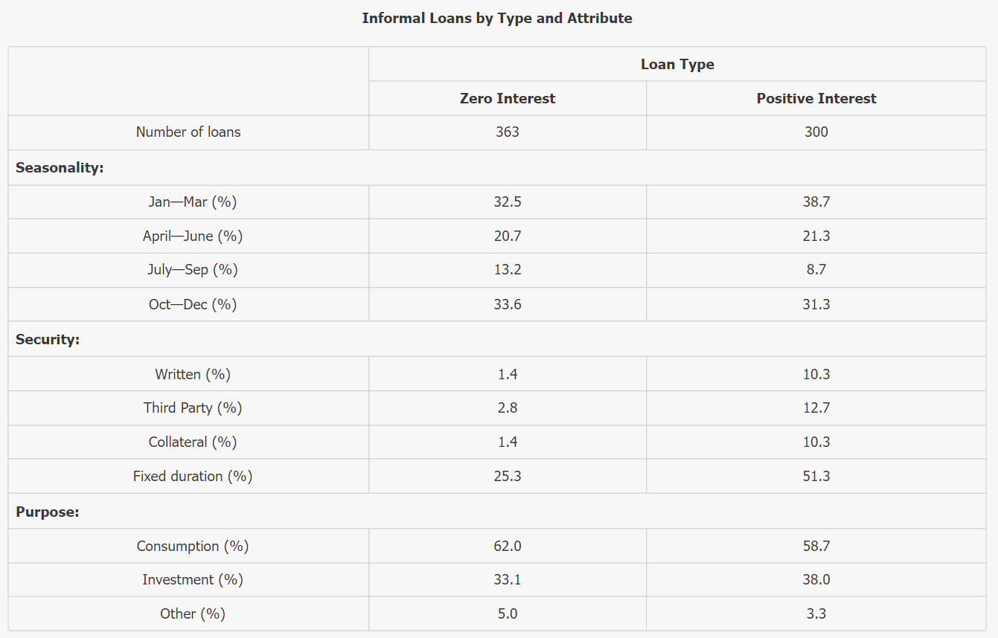The height and width of the screenshot is (638, 998).
Task: Select the 33.6 value in Oct—Dec row
Action: pos(508,304)
